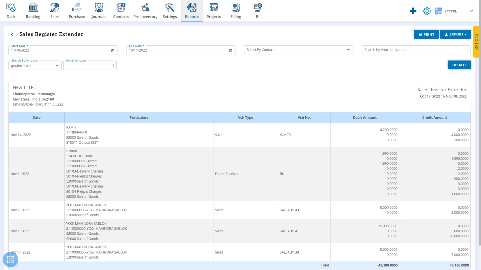
Task: Navigate to Sales module
Action: pos(55,11)
